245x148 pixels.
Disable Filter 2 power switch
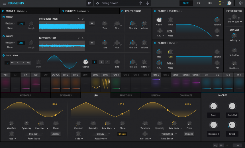[x=155, y=43]
